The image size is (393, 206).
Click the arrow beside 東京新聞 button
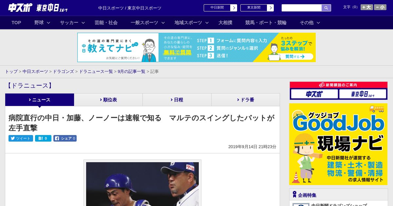tap(271, 8)
